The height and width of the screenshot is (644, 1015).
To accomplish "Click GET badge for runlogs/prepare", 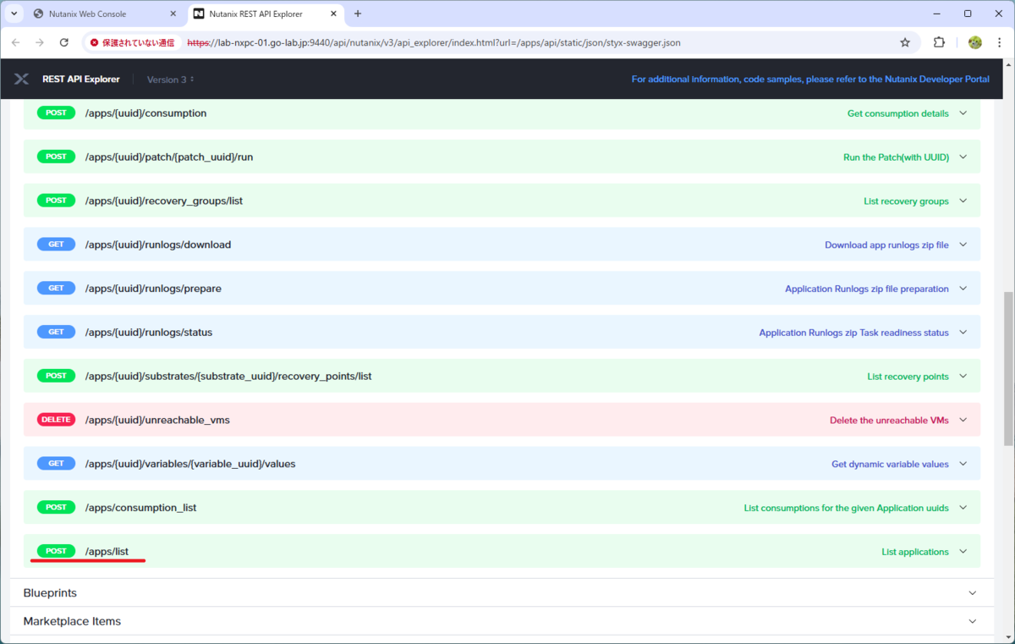I will (x=56, y=289).
